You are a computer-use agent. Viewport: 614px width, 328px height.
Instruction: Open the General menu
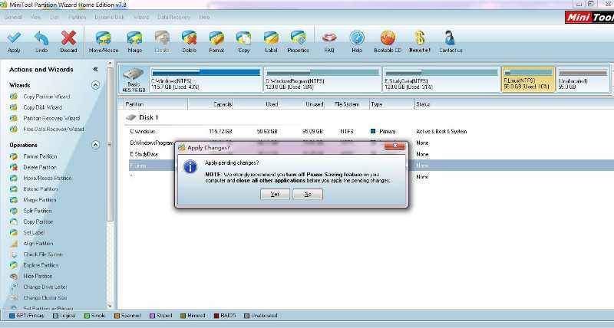point(13,17)
